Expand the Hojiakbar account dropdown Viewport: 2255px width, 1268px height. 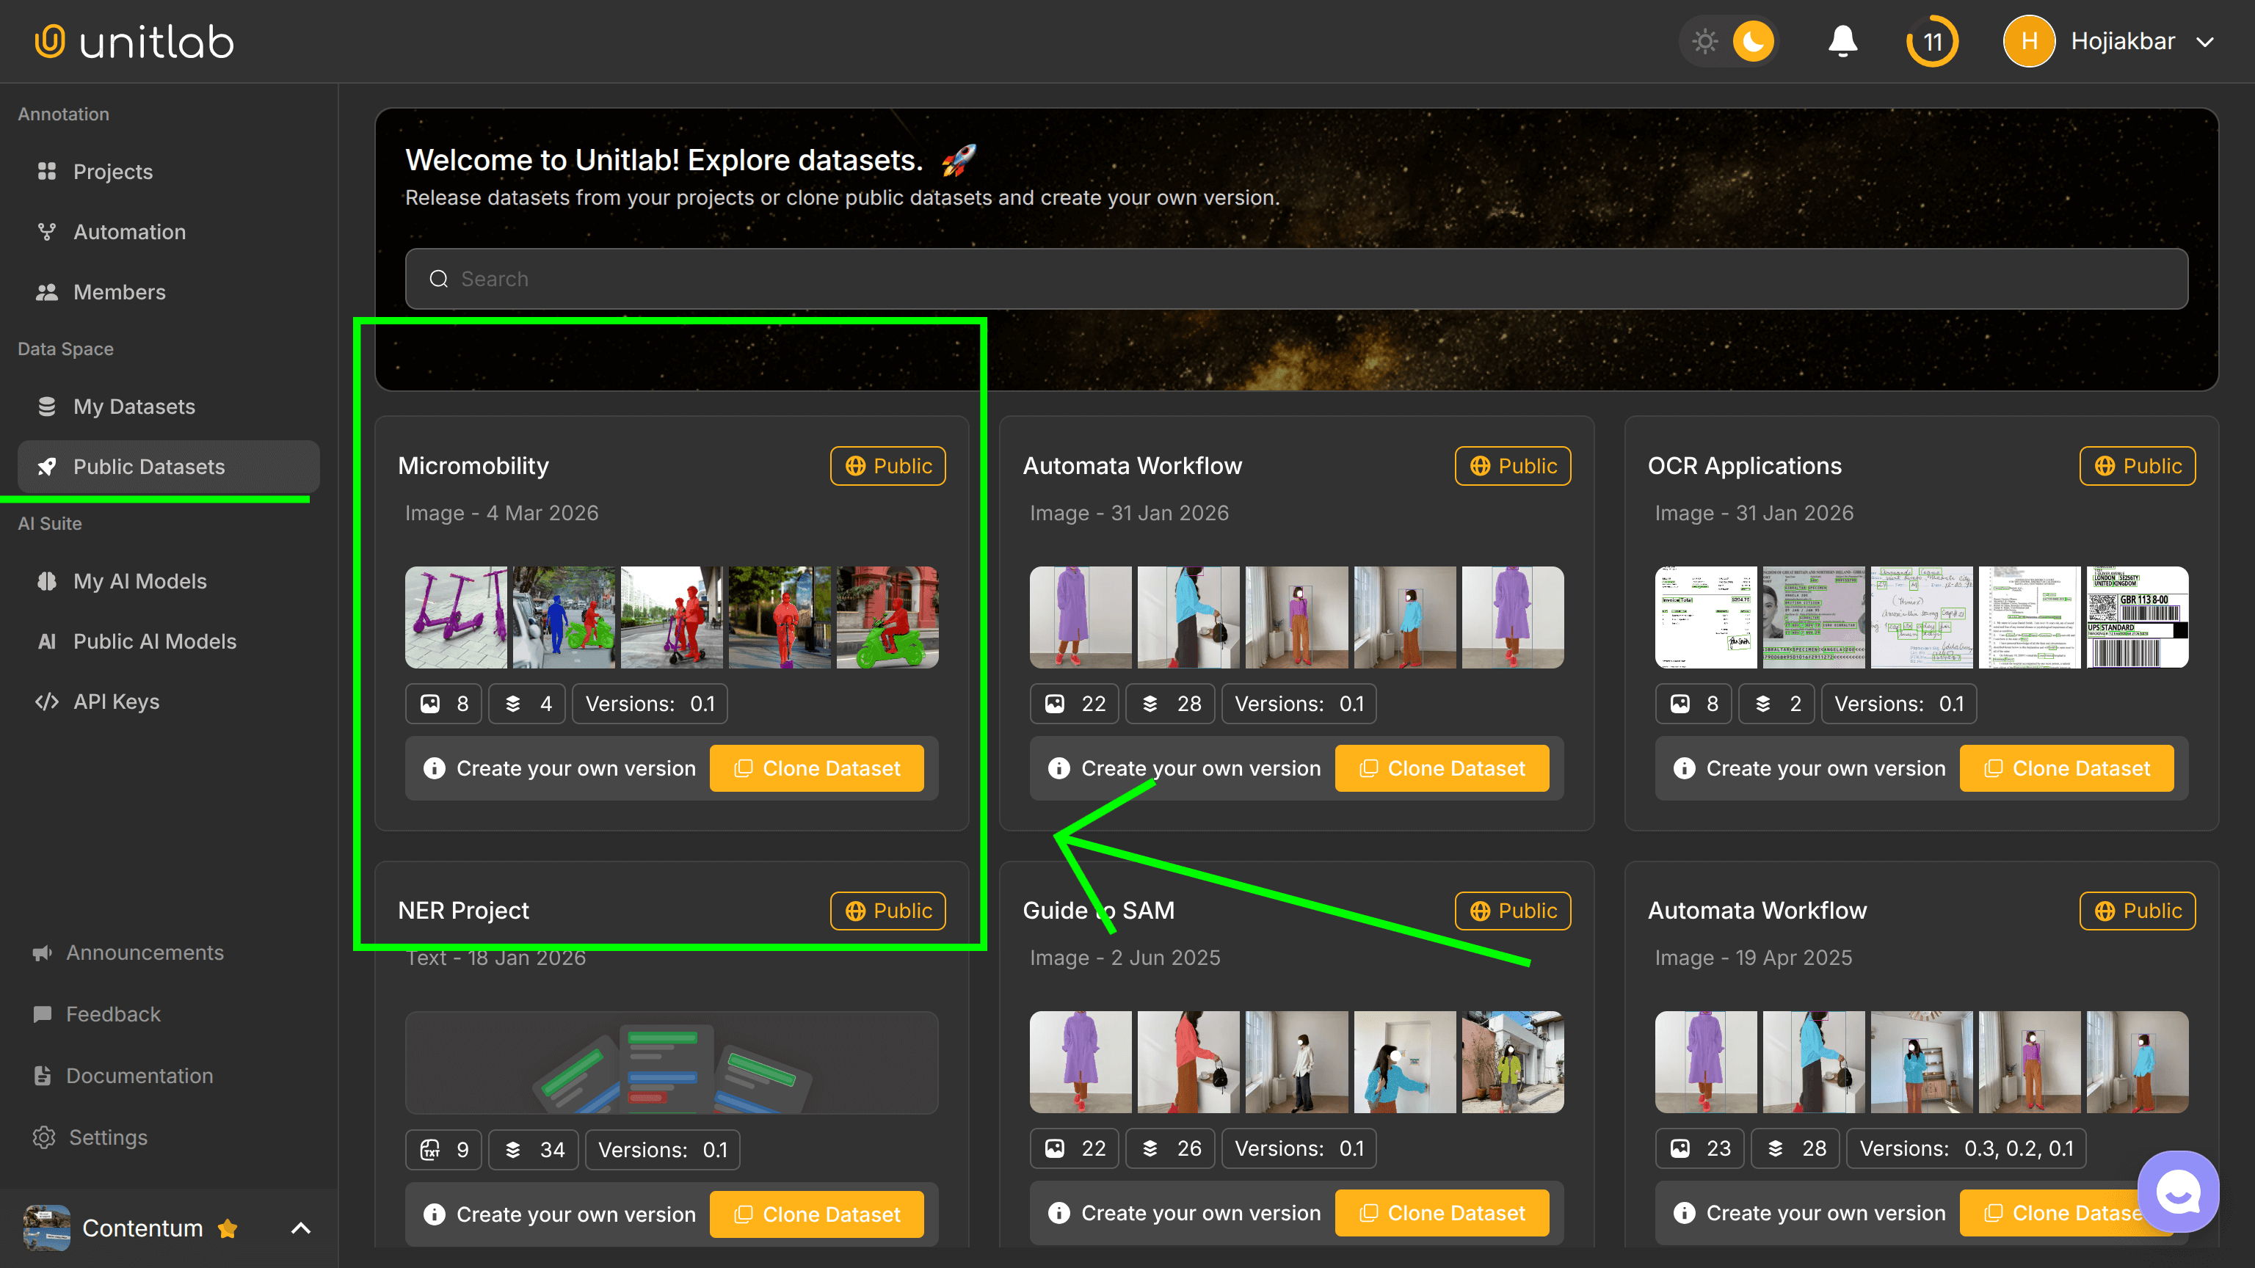(2205, 41)
